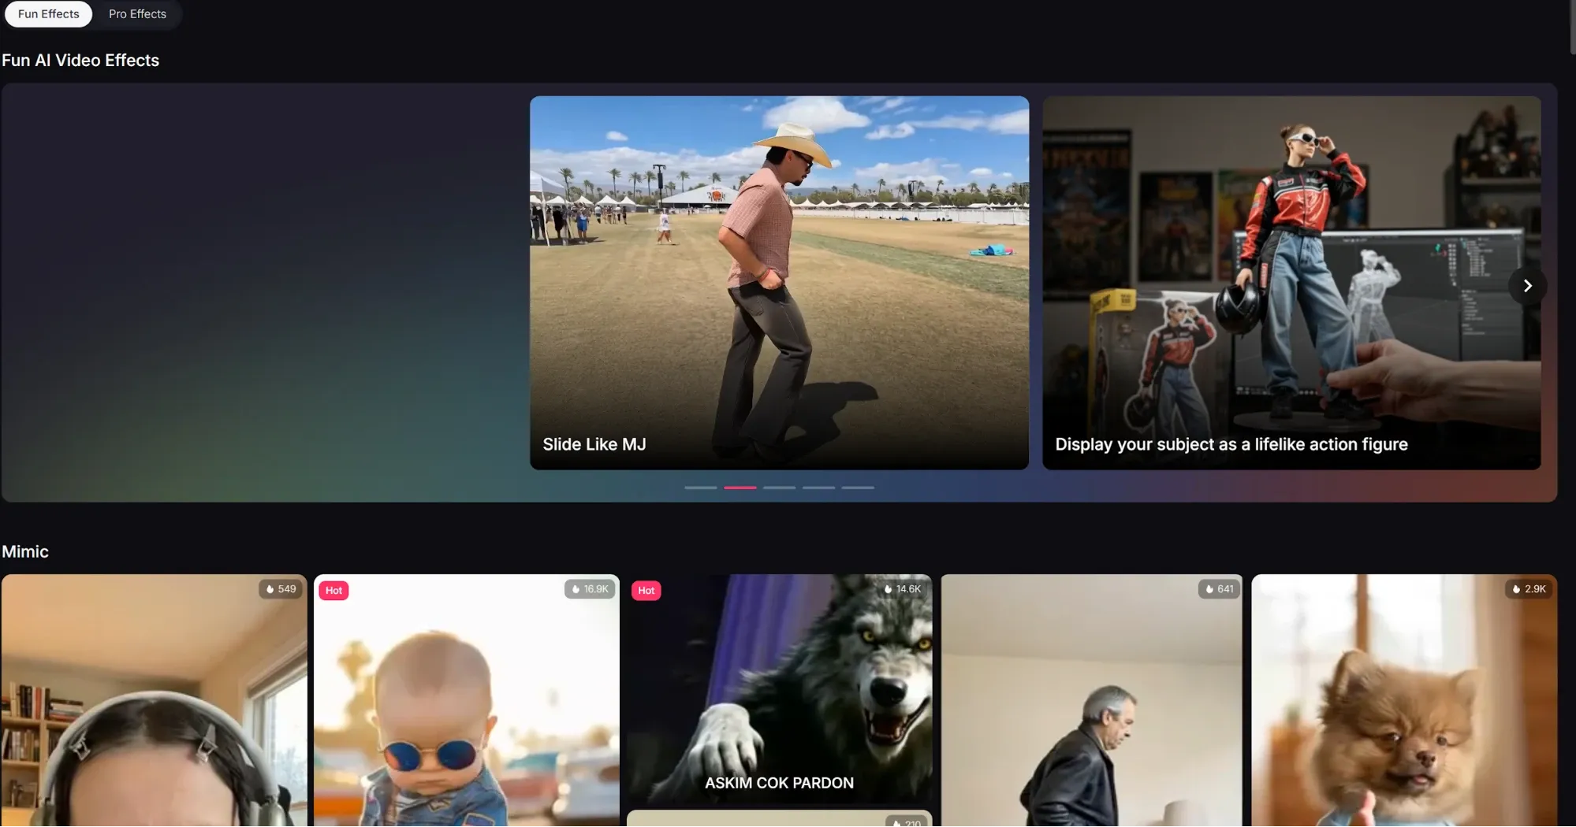Image resolution: width=1576 pixels, height=827 pixels.
Task: Jump to the fourth carousel slide indicator
Action: (818, 488)
